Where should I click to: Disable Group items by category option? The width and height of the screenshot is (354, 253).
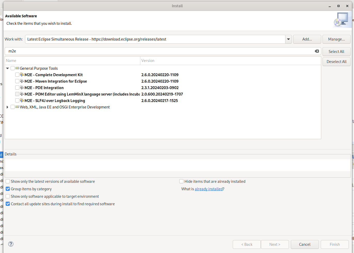8,189
